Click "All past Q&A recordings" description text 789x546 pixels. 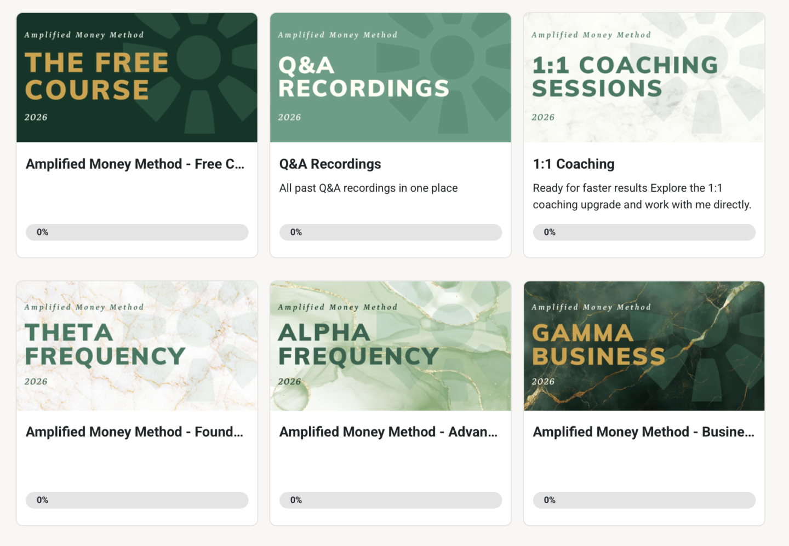tap(368, 188)
